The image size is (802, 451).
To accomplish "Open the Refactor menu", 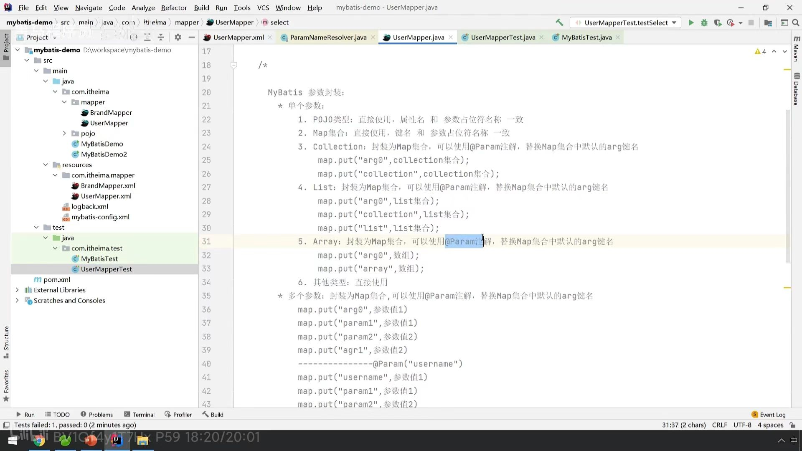I will point(174,8).
